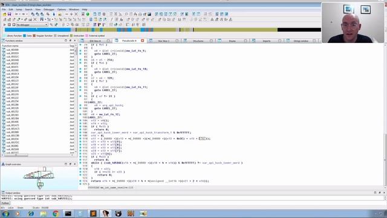The image size is (387, 218).
Task: Switch to the Hex View-1 tab
Action: [x=163, y=41]
